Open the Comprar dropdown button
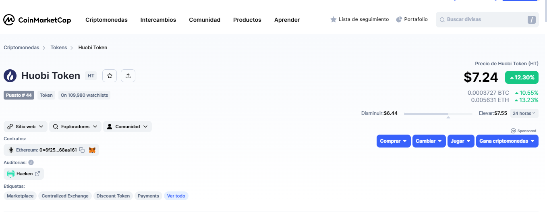The width and height of the screenshot is (547, 214). [x=394, y=141]
